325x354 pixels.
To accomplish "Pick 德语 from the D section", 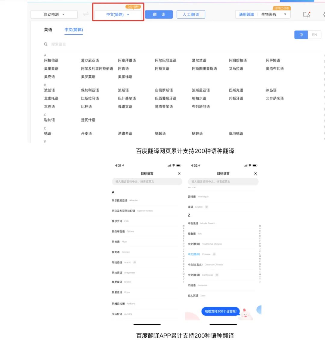I will pos(48,133).
